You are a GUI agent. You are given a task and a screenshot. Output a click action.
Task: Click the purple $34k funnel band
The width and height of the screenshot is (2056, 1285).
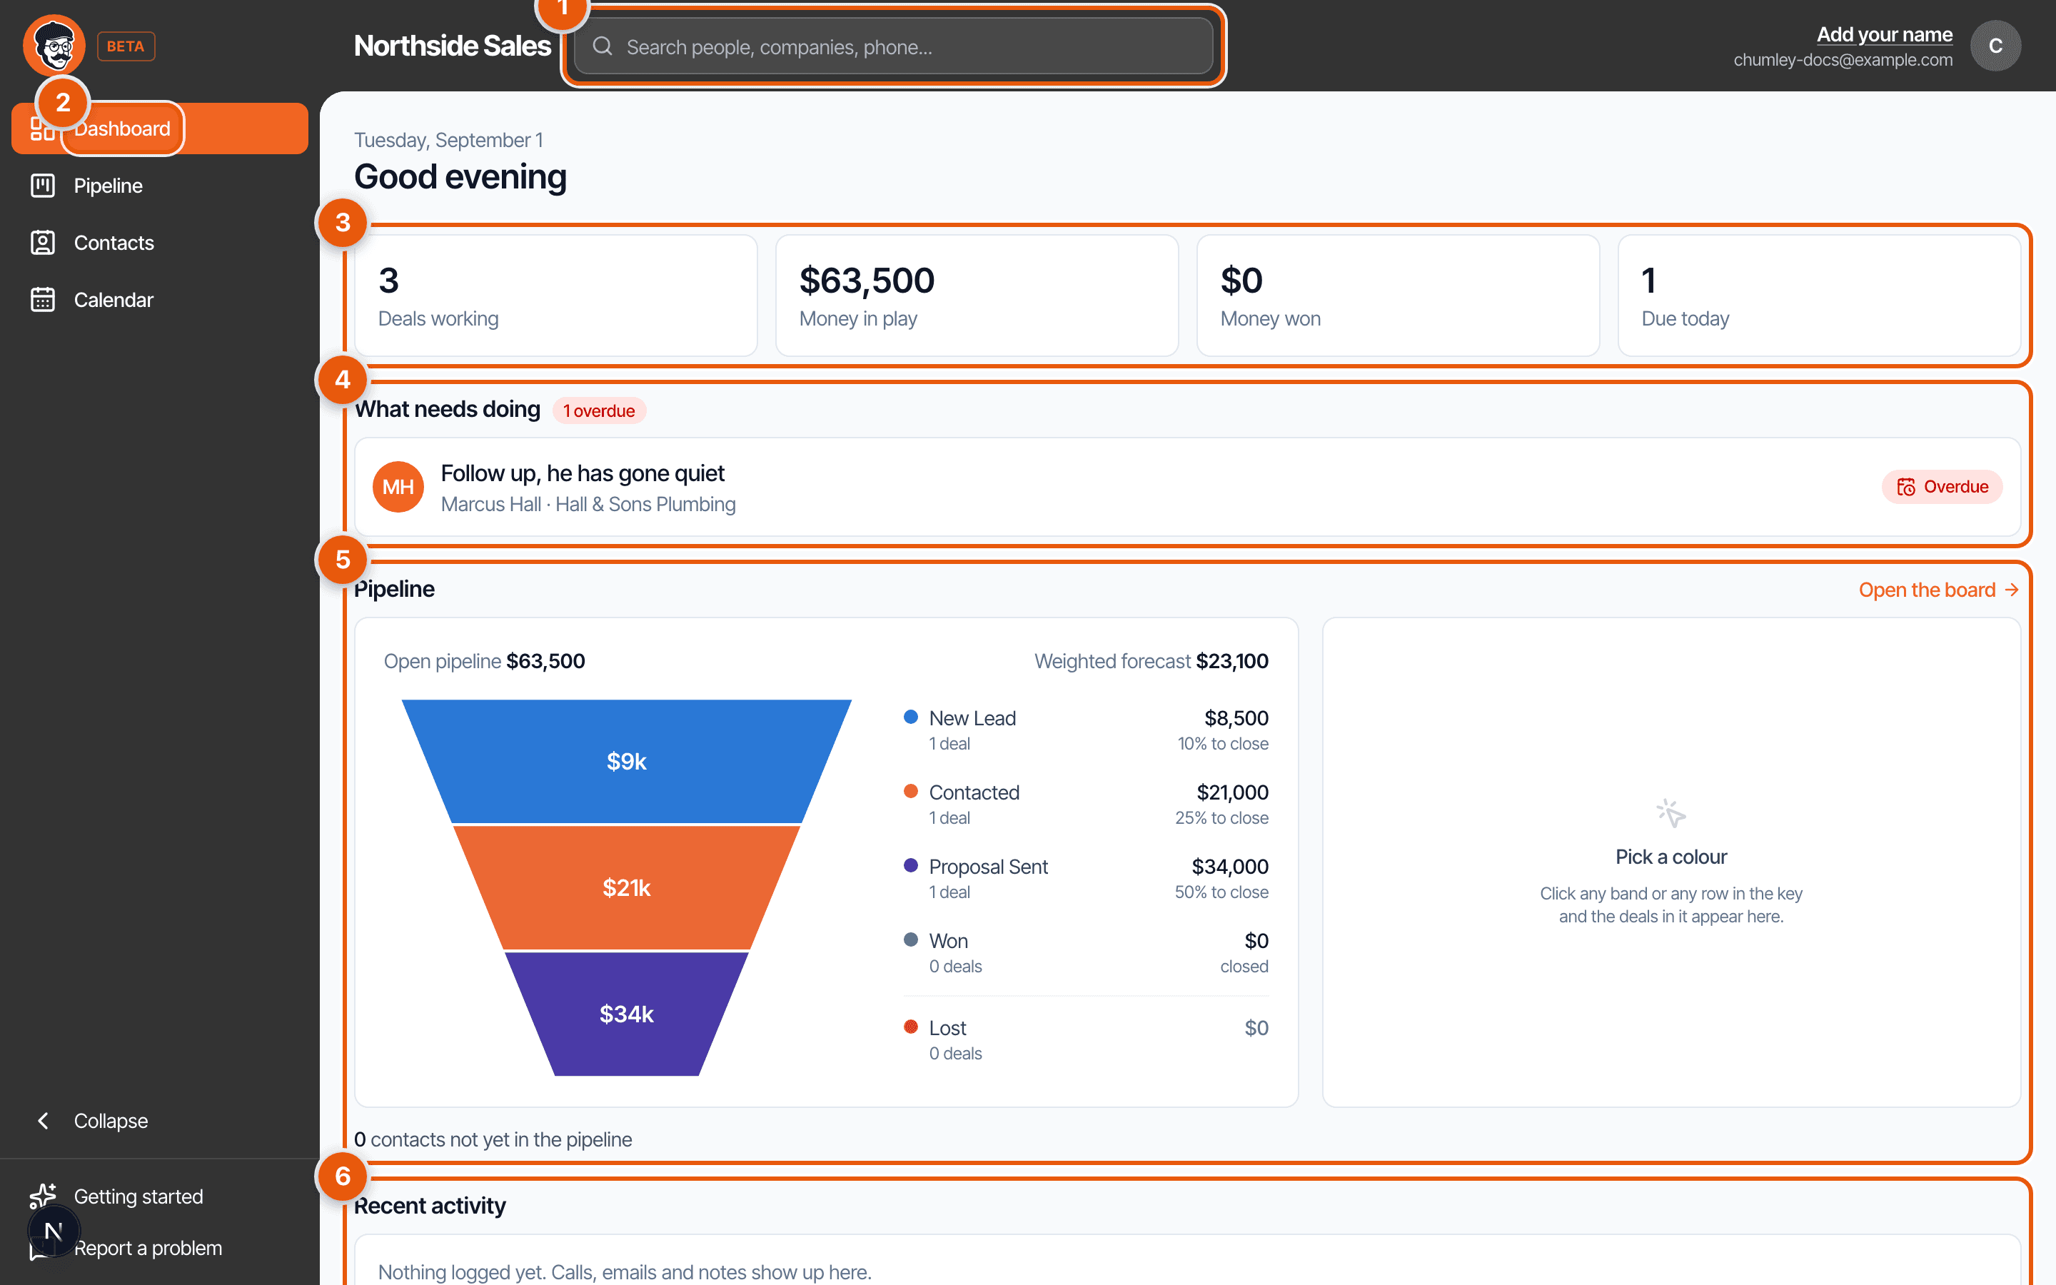pos(626,1014)
